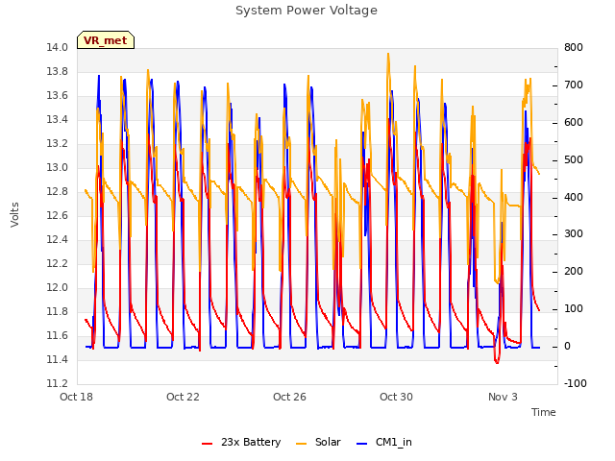This screenshot has width=615, height=461.
Task: Click the Solar legend entry
Action: point(318,442)
